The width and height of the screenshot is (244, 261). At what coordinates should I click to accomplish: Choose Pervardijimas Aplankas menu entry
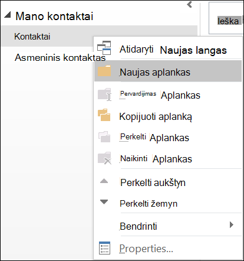[168, 94]
